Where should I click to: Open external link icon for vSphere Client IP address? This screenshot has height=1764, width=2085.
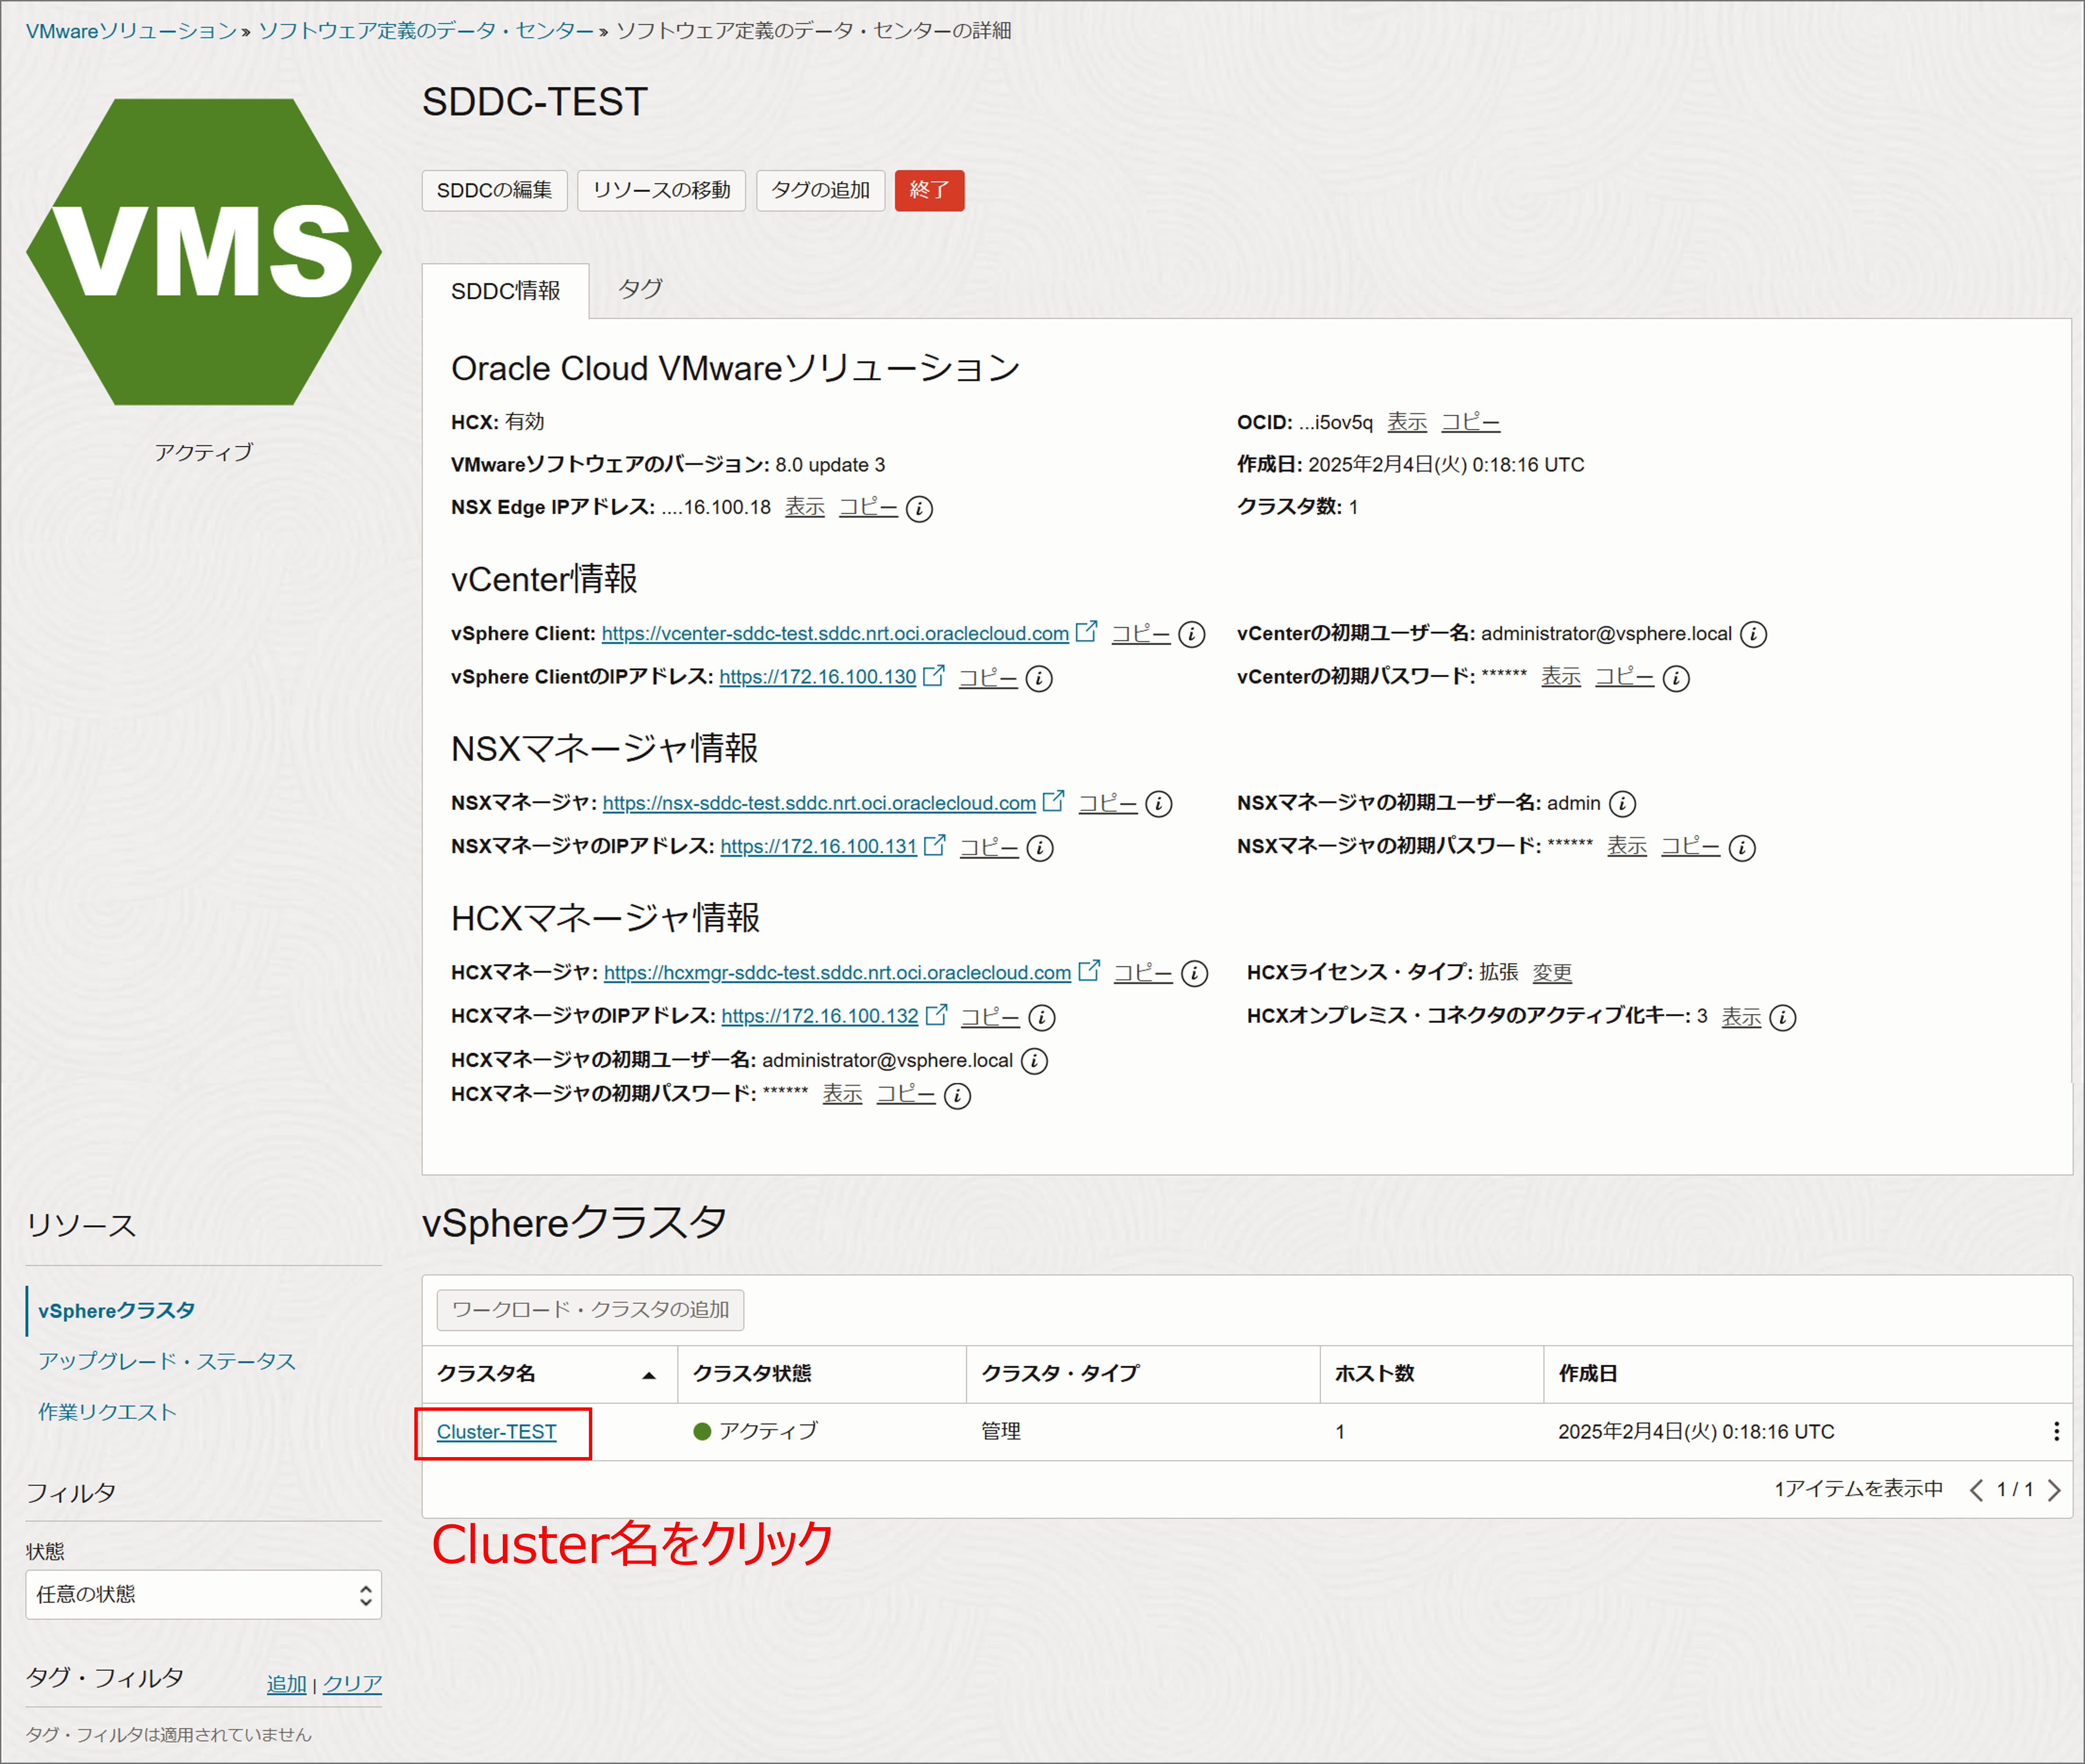pos(933,676)
